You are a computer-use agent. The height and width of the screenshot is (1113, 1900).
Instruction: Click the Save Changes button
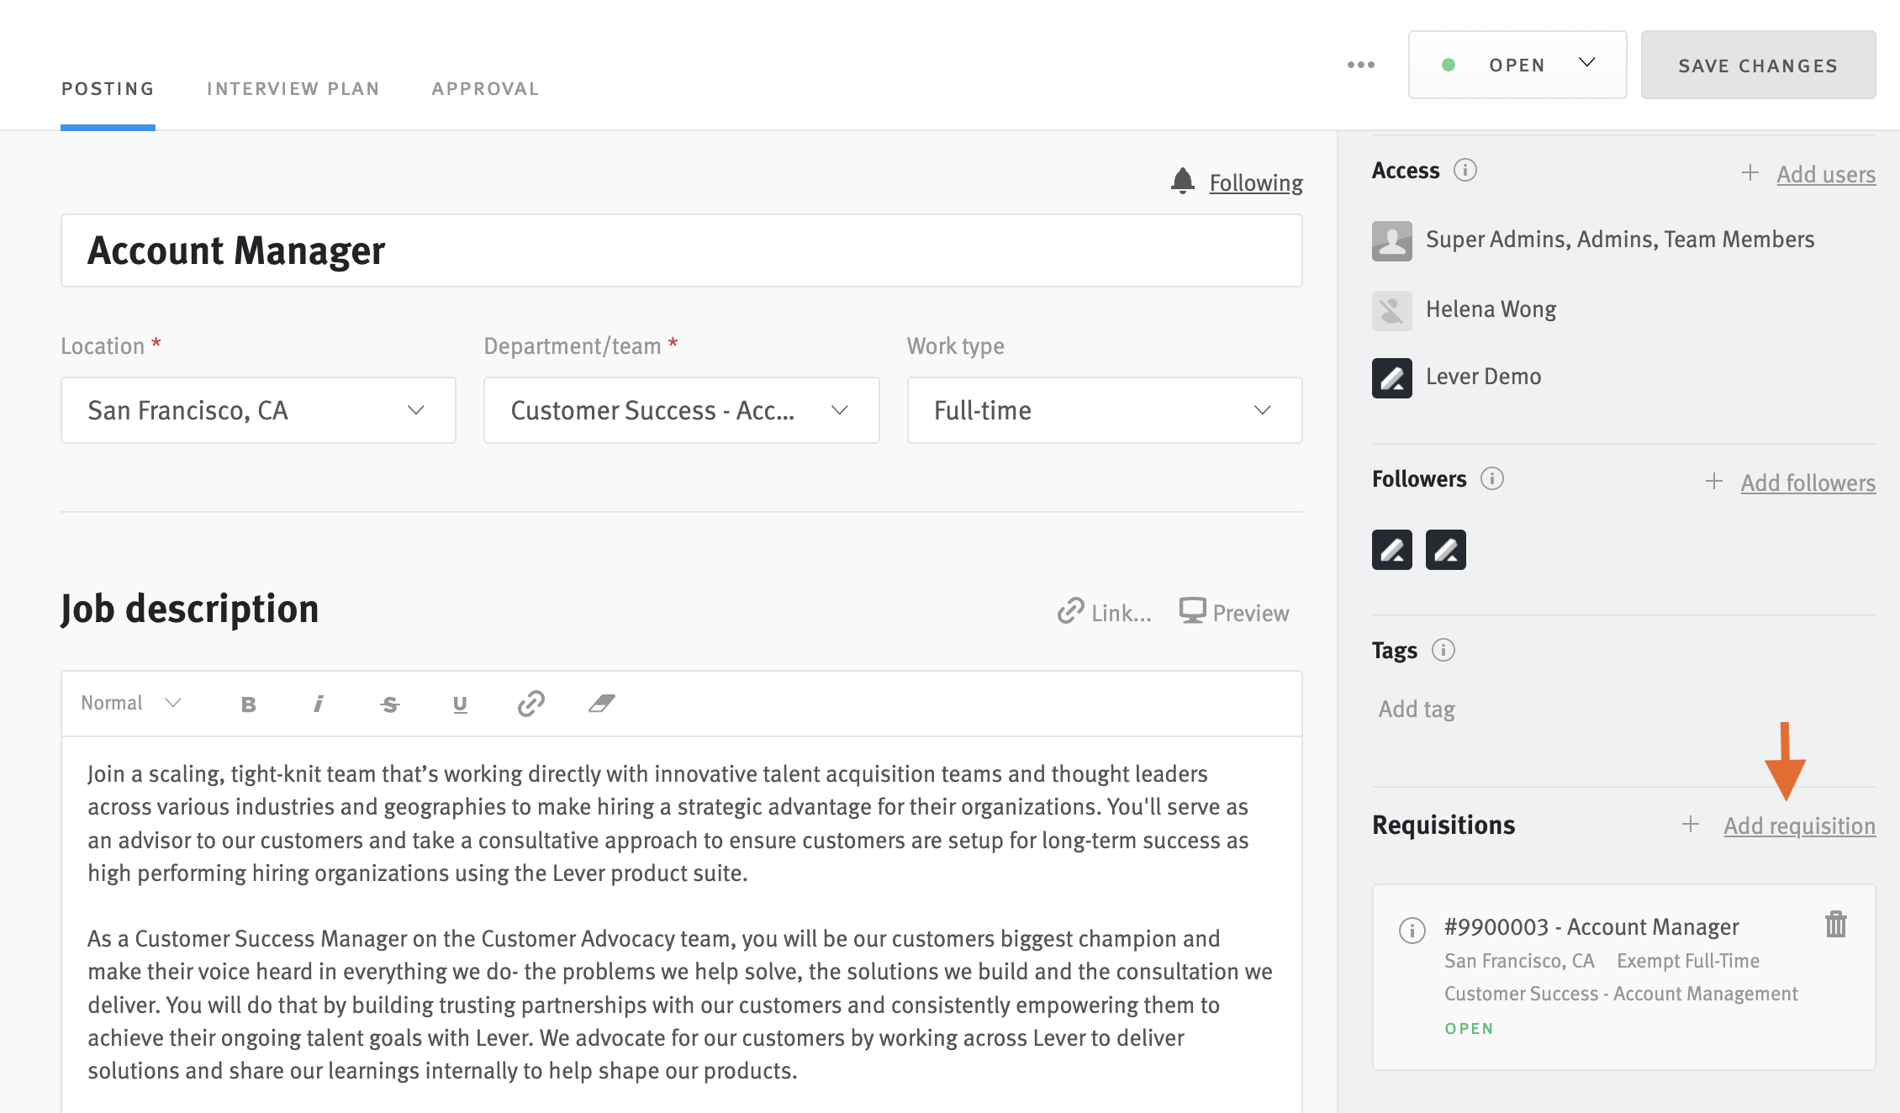1757,65
